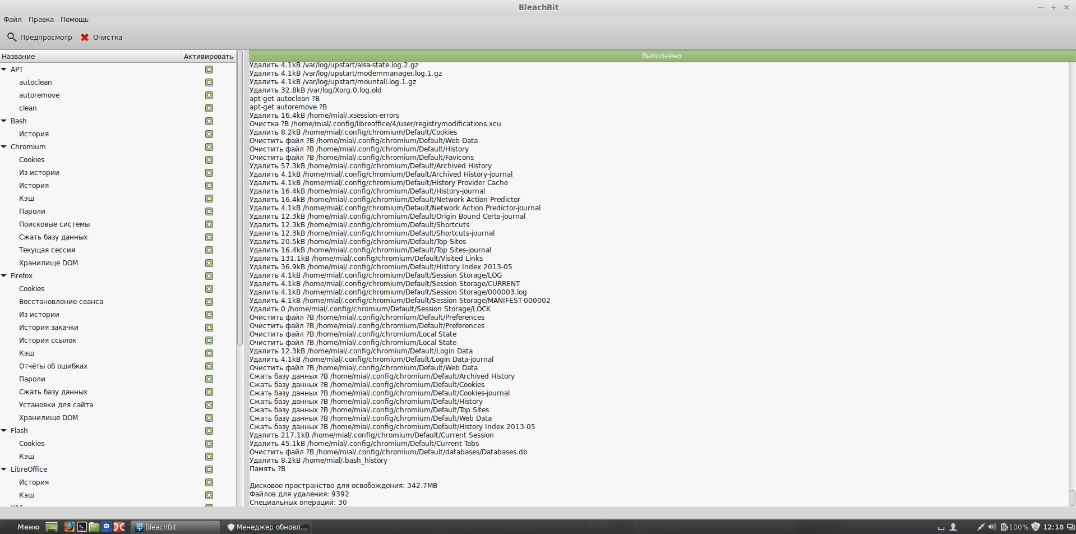
Task: Open the Правка menu
Action: [x=41, y=20]
